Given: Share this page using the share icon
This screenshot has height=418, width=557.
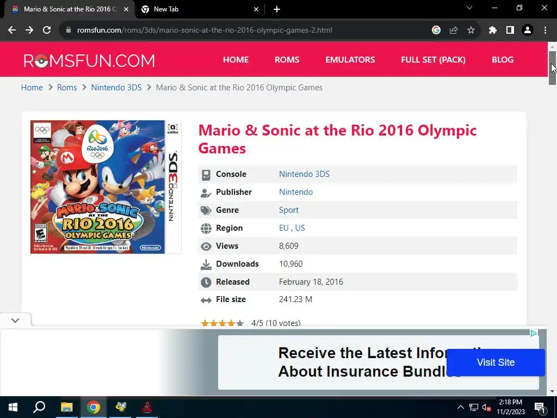Looking at the screenshot, I should pos(454,30).
